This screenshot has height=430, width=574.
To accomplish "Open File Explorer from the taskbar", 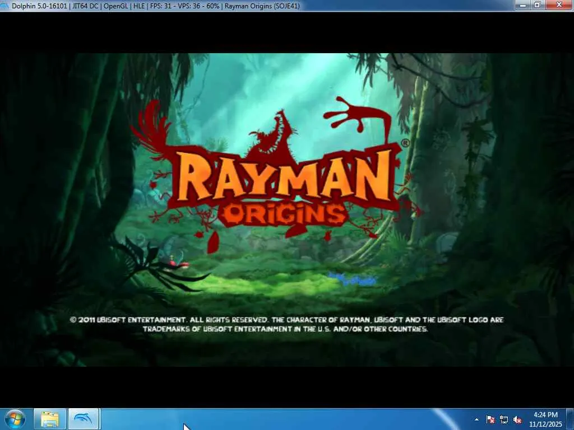I will click(50, 419).
